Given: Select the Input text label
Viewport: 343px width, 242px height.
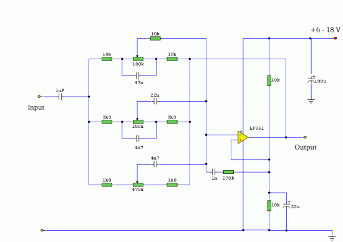Looking at the screenshot, I should pyautogui.click(x=36, y=107).
